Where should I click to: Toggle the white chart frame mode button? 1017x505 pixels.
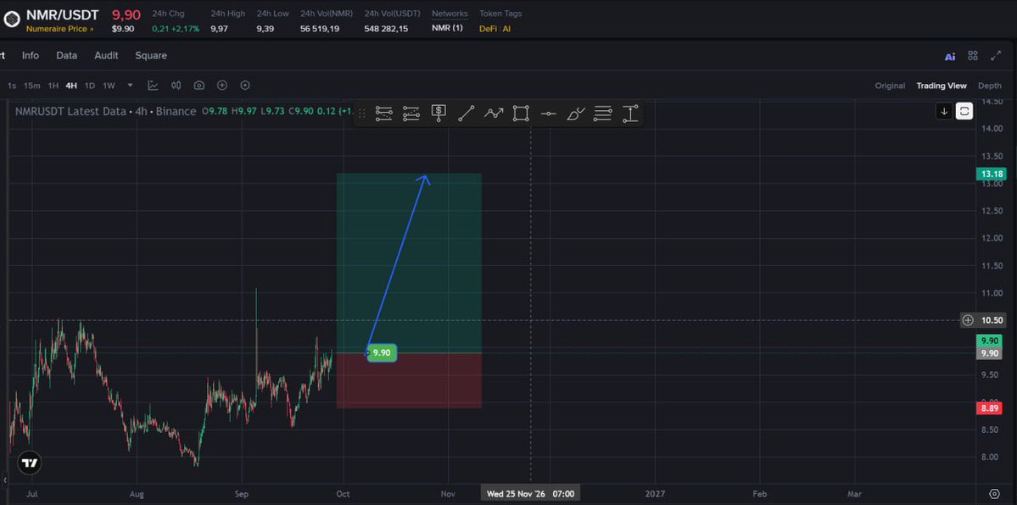(x=964, y=112)
